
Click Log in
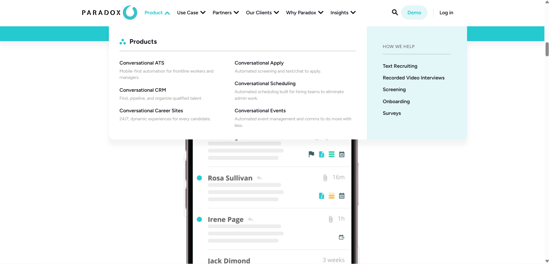coord(446,13)
